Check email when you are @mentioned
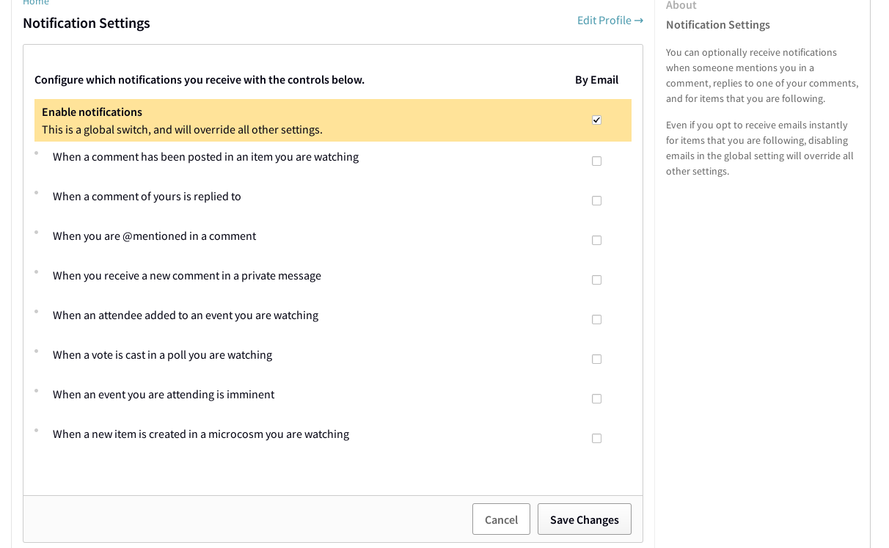Viewport: 889px width, 548px height. point(596,240)
